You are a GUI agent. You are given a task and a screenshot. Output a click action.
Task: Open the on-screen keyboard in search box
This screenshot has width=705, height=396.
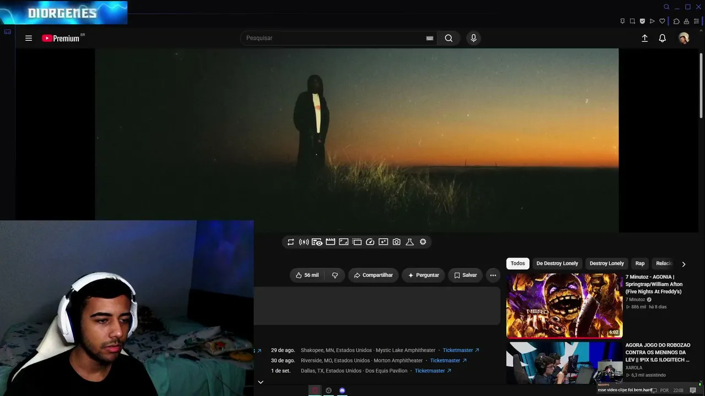430,38
